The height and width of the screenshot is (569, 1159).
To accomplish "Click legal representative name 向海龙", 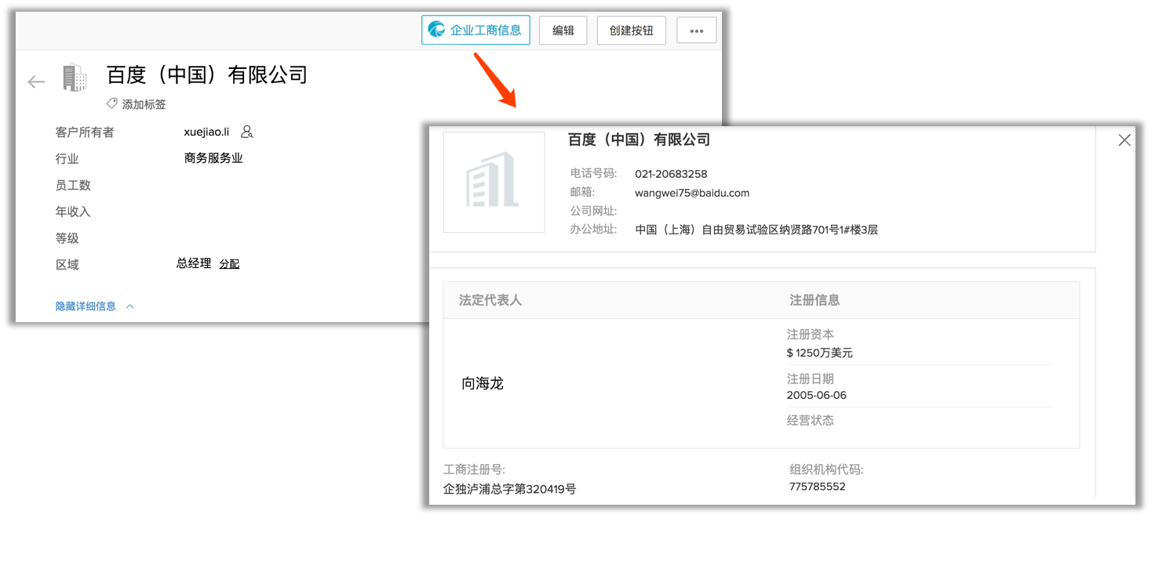I will [483, 384].
